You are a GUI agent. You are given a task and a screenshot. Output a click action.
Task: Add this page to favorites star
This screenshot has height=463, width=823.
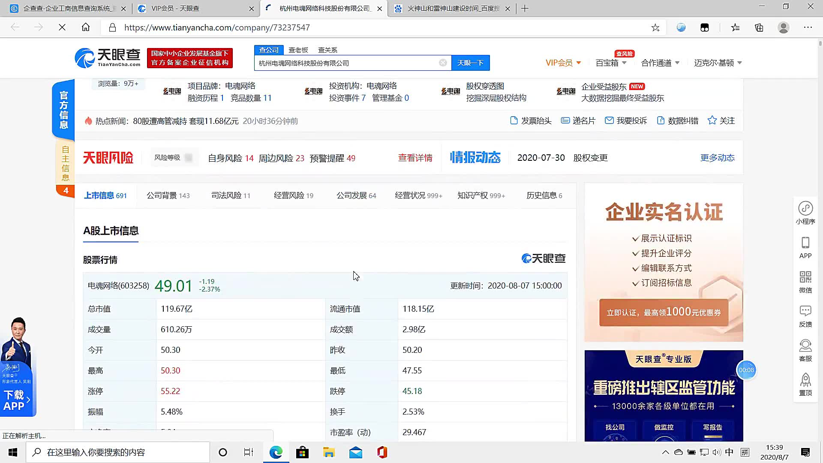tap(655, 28)
